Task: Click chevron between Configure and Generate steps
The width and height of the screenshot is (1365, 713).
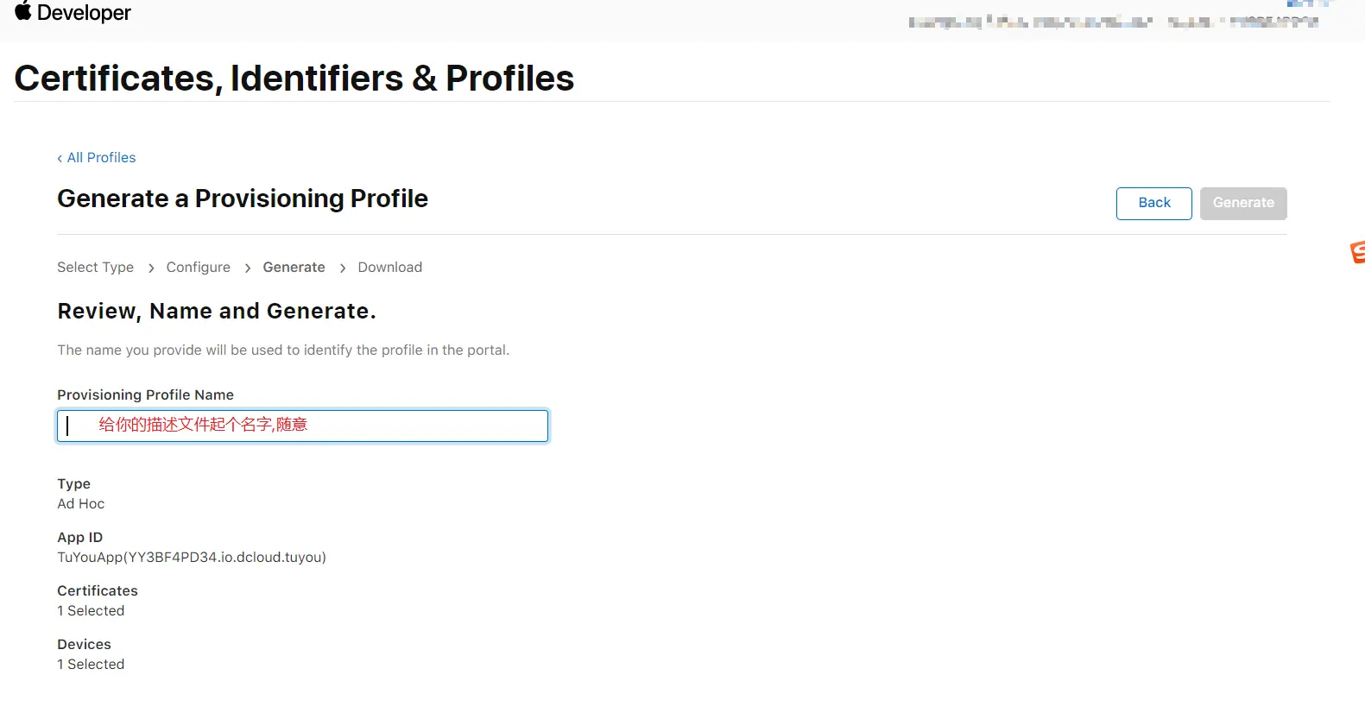Action: 248,268
